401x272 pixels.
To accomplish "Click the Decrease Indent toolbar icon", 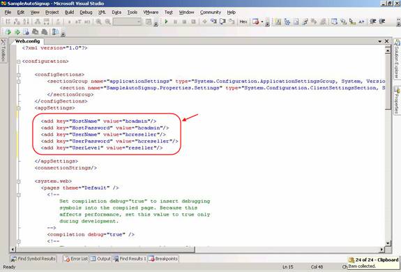I will coord(373,22).
